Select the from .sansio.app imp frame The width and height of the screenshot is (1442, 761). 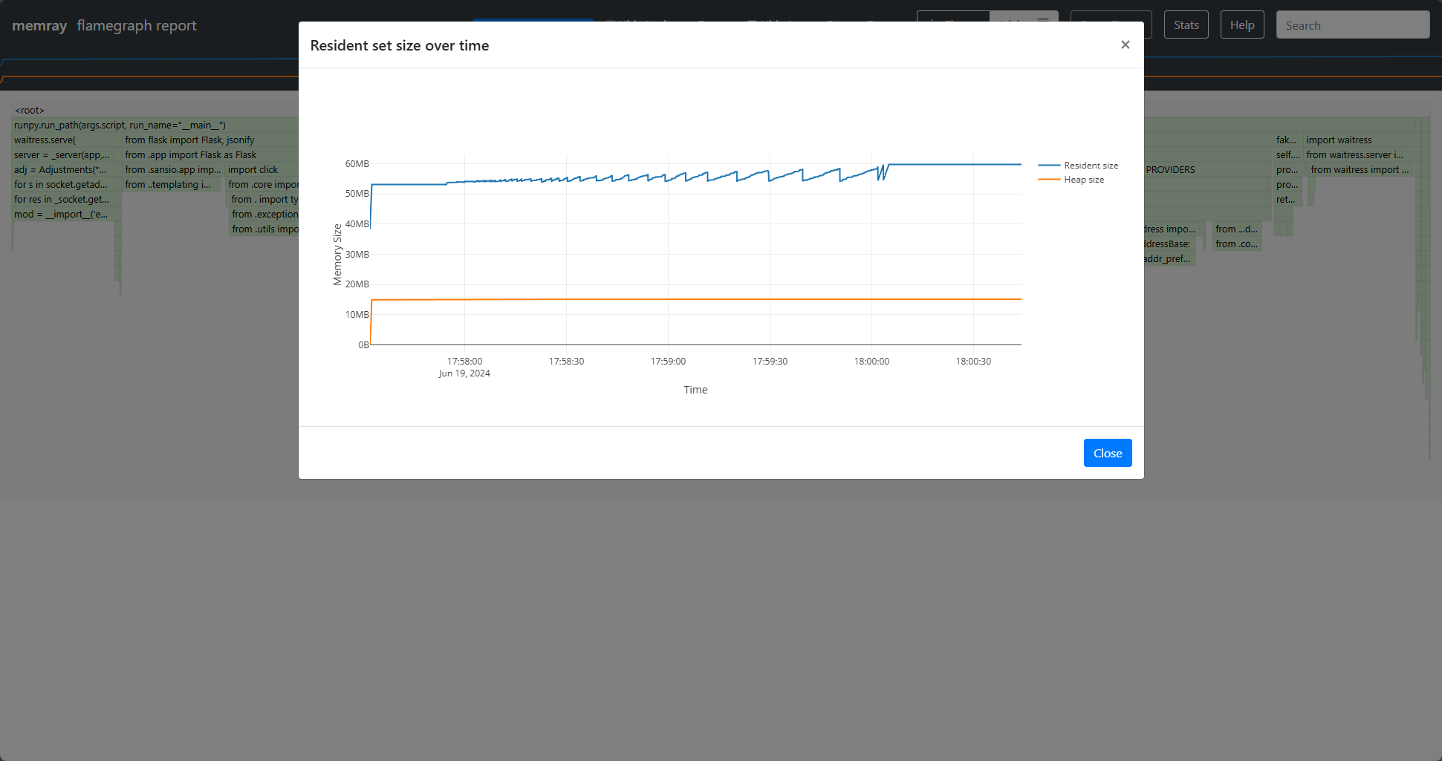(174, 170)
